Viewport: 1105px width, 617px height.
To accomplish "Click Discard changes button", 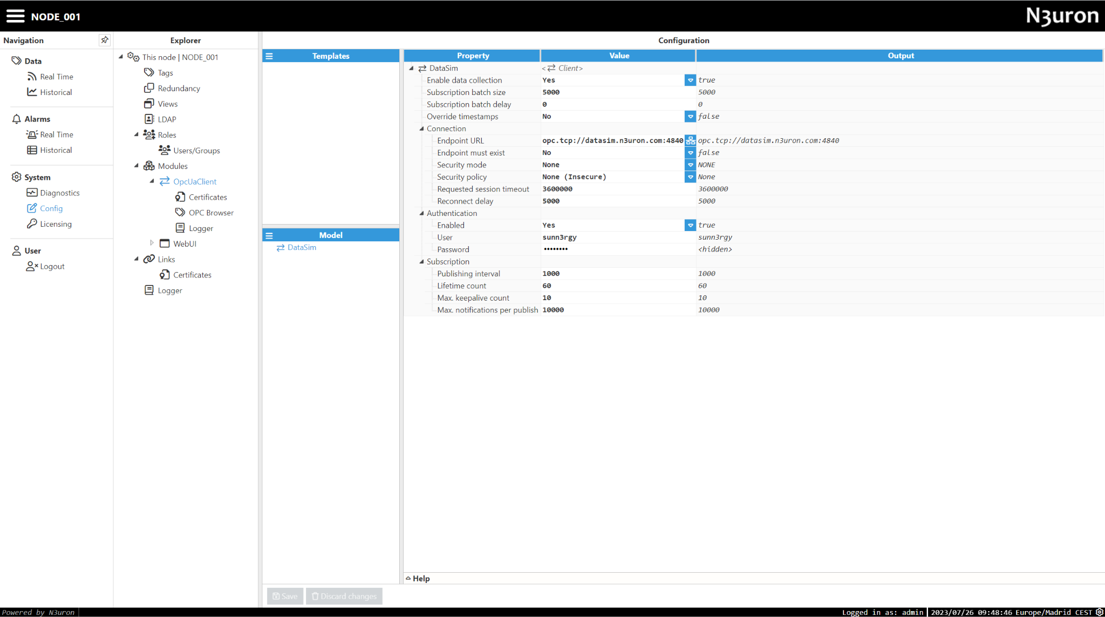I will pyautogui.click(x=344, y=596).
